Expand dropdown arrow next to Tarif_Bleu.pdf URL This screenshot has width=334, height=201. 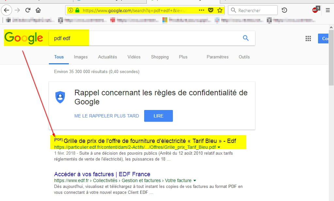click(x=219, y=147)
